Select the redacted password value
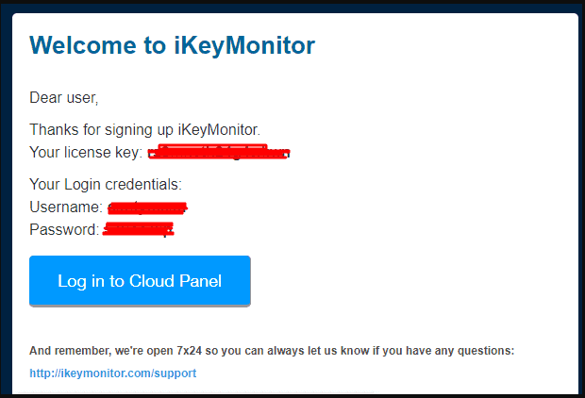 tap(139, 229)
